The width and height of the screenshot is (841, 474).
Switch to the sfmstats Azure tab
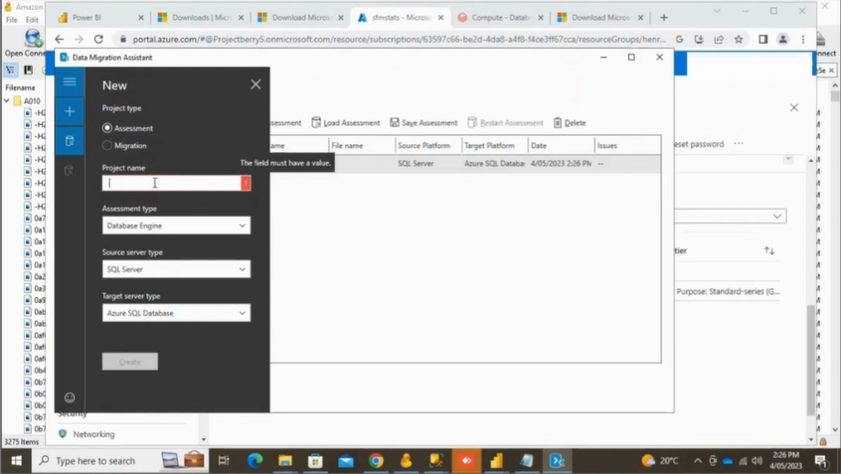coord(400,18)
